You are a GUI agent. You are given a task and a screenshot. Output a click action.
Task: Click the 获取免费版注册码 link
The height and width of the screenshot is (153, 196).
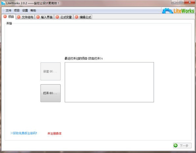24,133
